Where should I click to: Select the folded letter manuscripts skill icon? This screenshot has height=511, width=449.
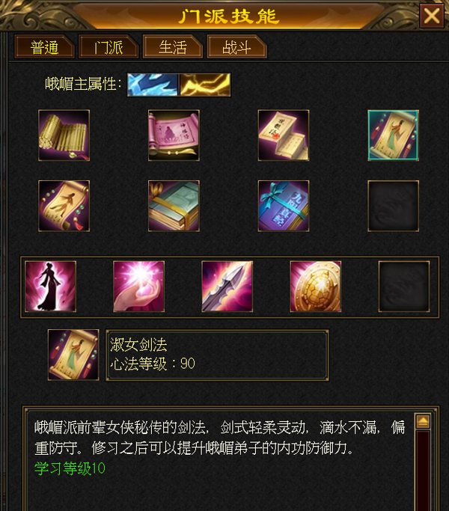point(284,135)
